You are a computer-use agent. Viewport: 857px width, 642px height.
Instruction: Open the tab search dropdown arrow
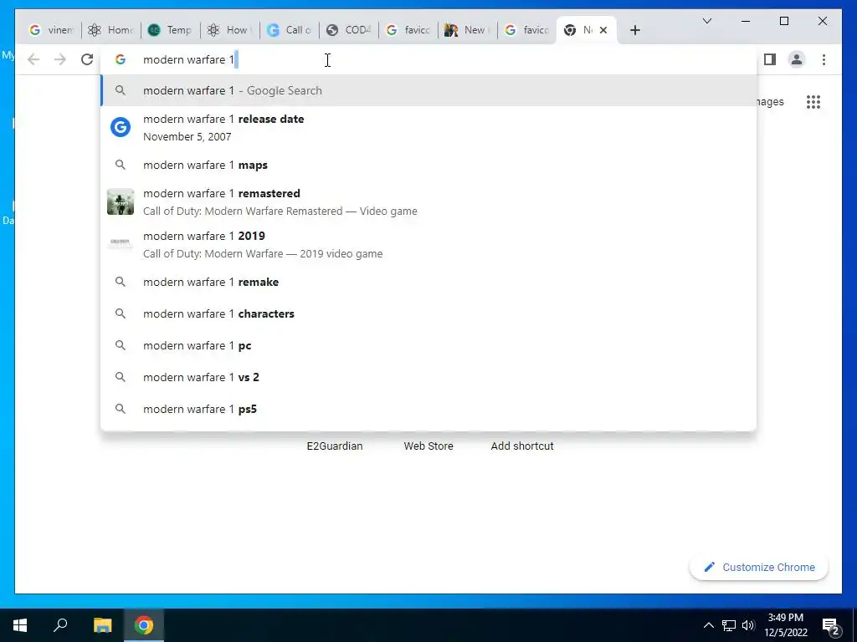tap(706, 21)
